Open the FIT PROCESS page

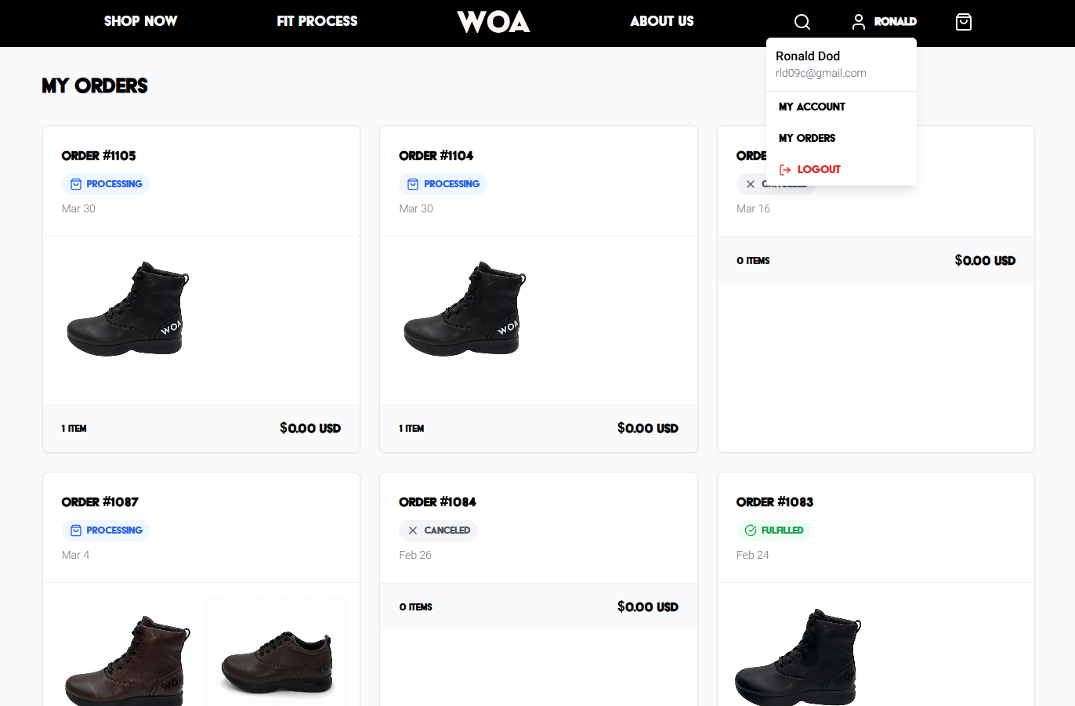coord(317,21)
